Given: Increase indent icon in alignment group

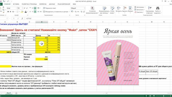Looking at the screenshot, I should tap(41, 12).
